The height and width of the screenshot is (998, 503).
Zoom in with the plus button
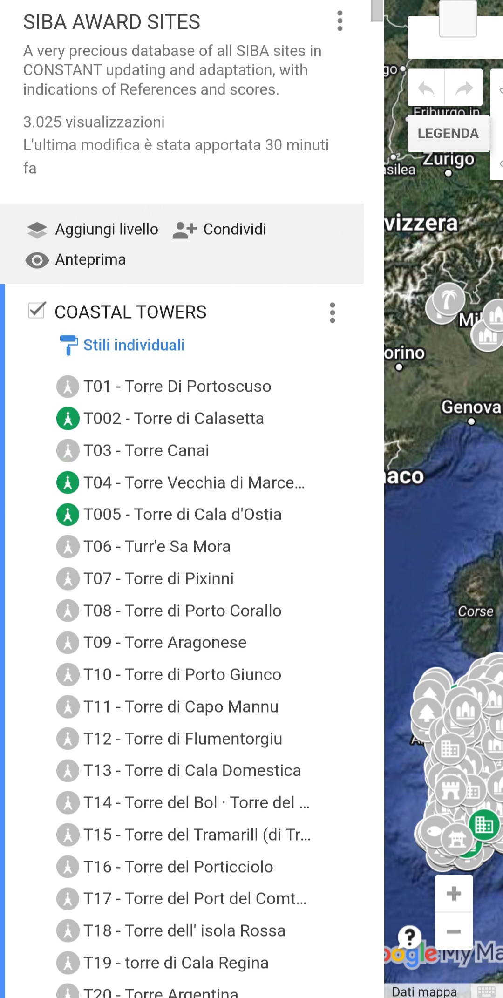[454, 893]
